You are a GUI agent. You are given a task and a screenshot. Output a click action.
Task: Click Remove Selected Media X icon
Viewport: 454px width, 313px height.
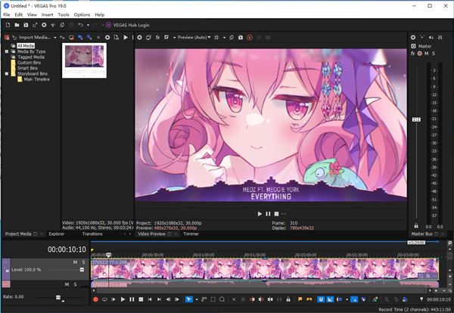pos(98,37)
